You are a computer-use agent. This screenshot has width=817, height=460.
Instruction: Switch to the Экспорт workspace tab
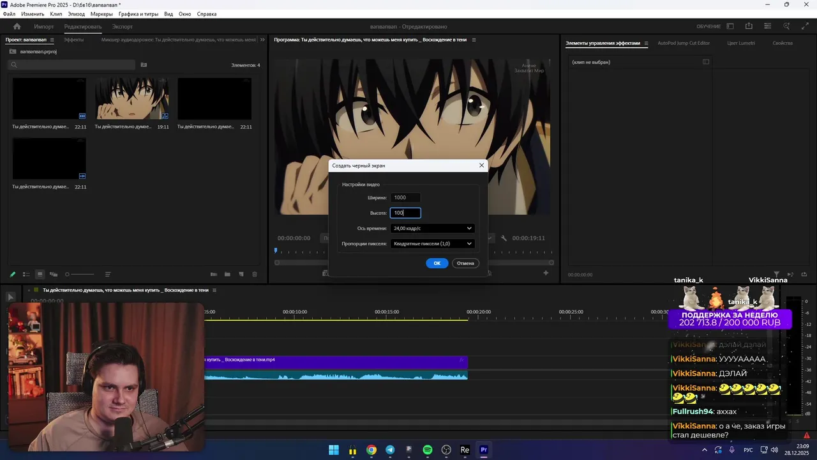(123, 27)
